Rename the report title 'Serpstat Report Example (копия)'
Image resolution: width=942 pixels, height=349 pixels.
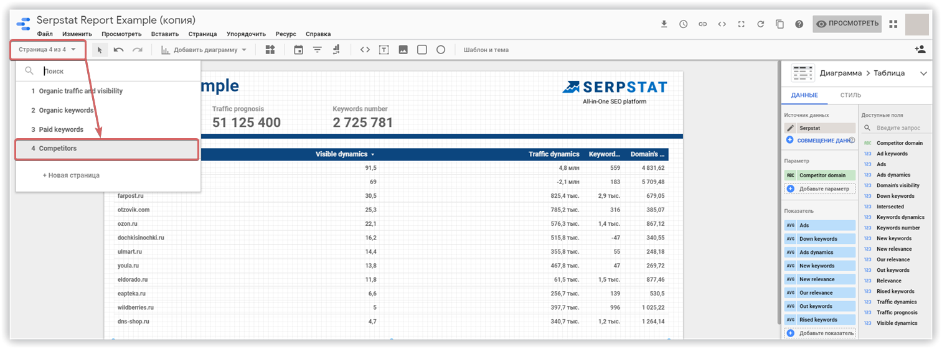(116, 21)
